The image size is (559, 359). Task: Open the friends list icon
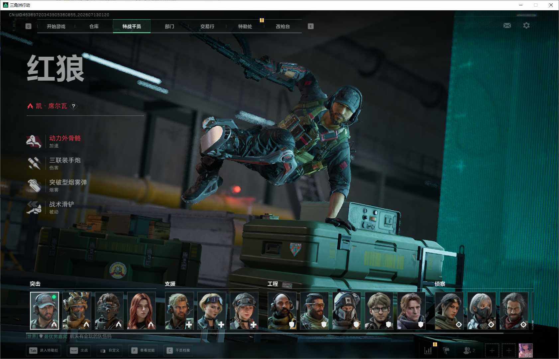click(x=469, y=350)
